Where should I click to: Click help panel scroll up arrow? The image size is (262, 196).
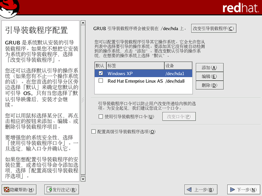point(83,23)
